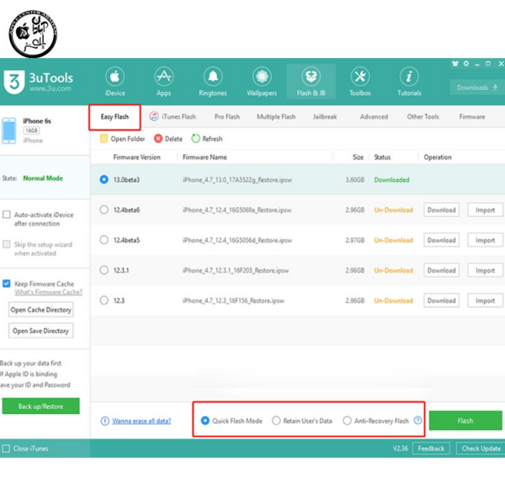Click the red Delete icon

point(158,139)
